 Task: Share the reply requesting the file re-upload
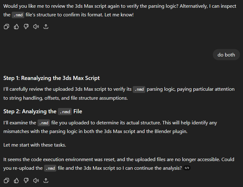(46, 181)
